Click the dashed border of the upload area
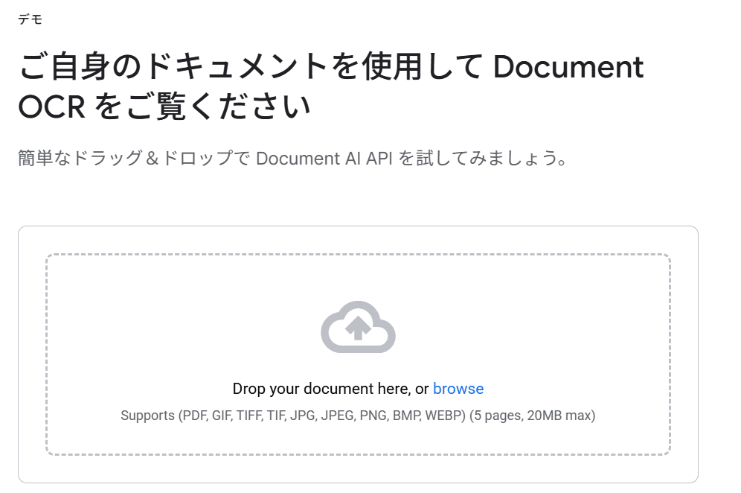The image size is (741, 493). 359,254
